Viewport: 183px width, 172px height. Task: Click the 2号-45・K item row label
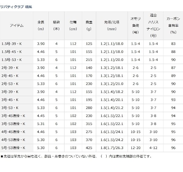10,76
